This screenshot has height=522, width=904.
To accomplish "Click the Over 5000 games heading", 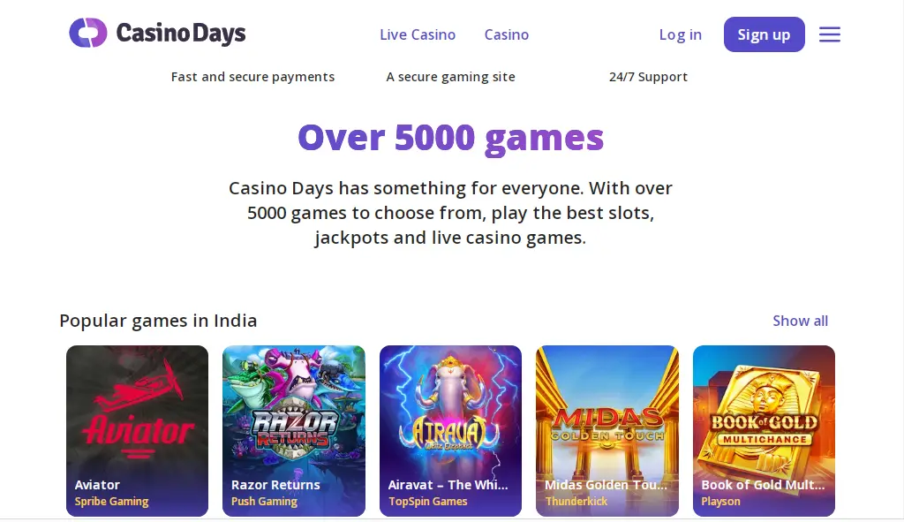I will click(450, 138).
